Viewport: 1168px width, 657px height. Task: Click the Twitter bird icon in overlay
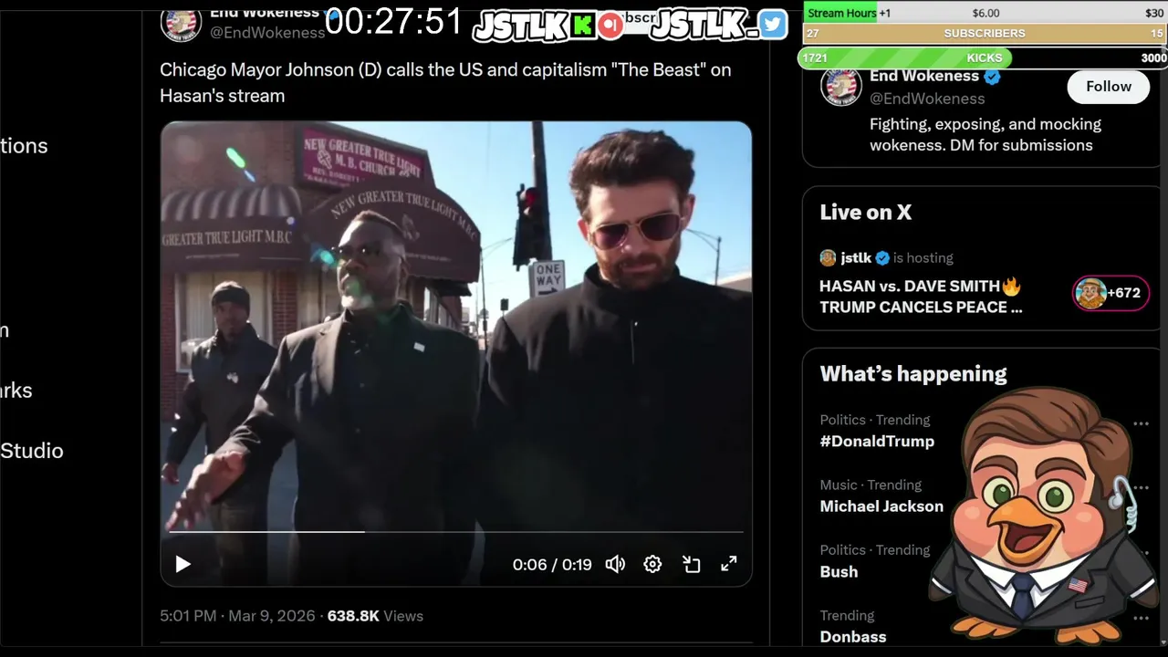tap(772, 25)
